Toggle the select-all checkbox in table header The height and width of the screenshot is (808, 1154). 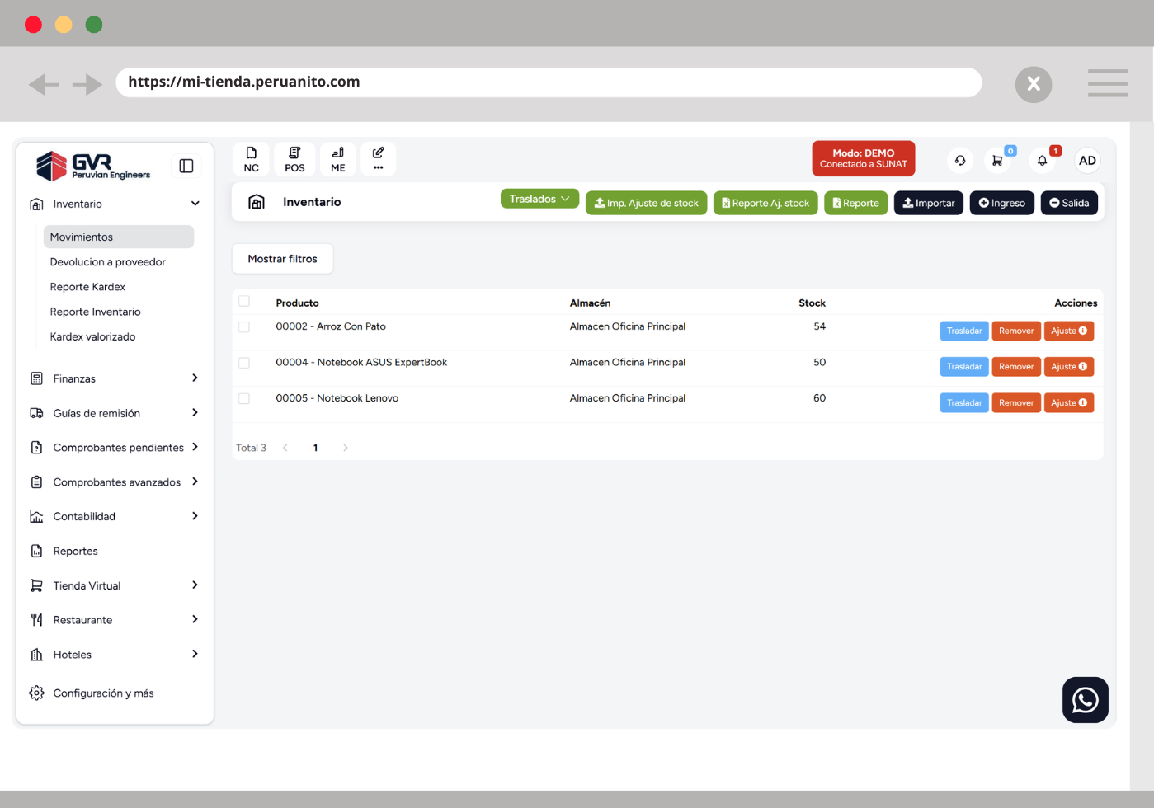(244, 301)
